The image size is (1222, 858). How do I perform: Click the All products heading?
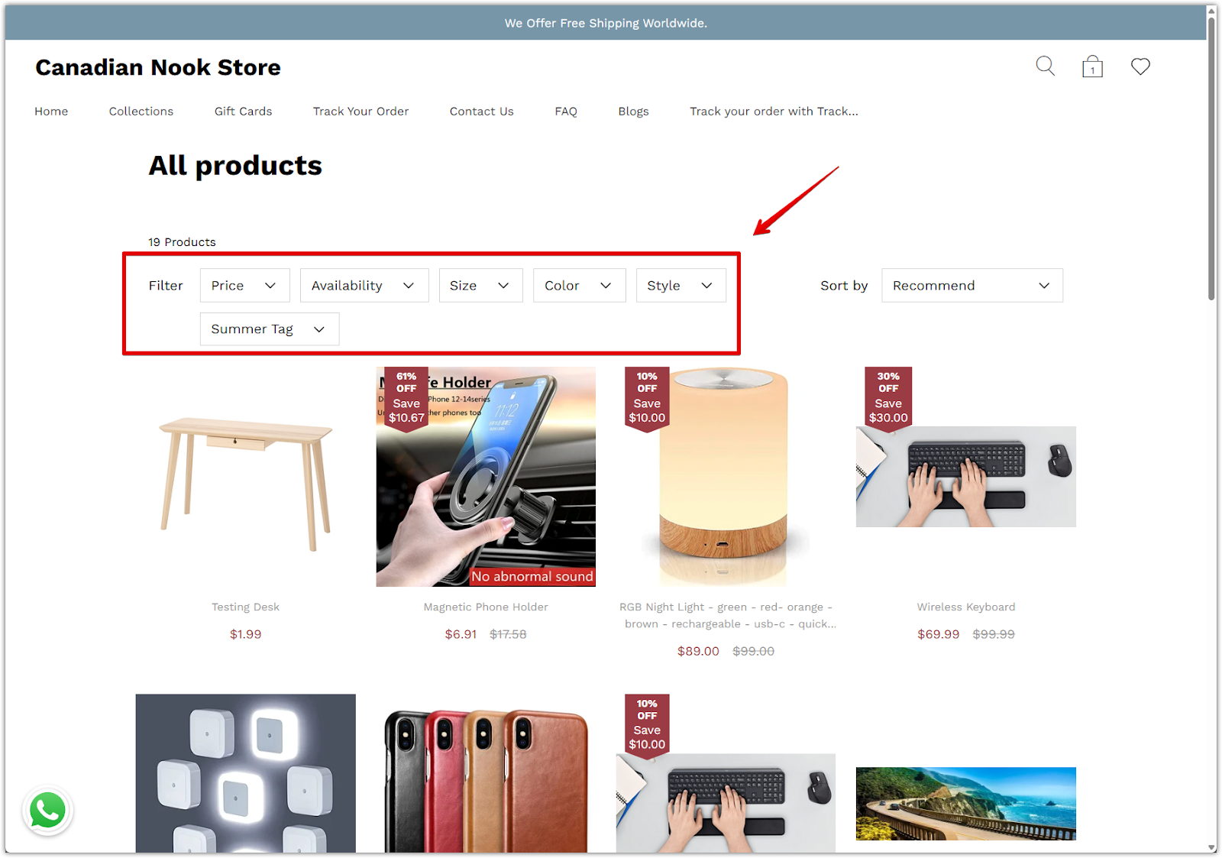pos(235,166)
